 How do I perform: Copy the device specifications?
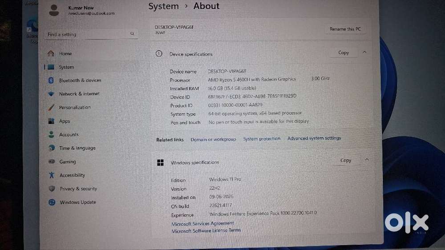(x=344, y=52)
